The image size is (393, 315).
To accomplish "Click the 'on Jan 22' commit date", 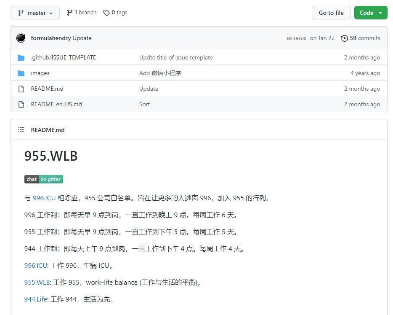I will point(322,38).
